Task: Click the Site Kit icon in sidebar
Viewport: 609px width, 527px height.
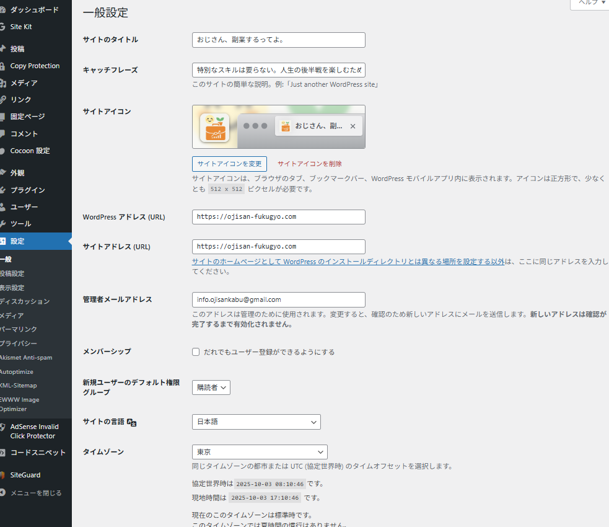Action: click(x=2, y=27)
